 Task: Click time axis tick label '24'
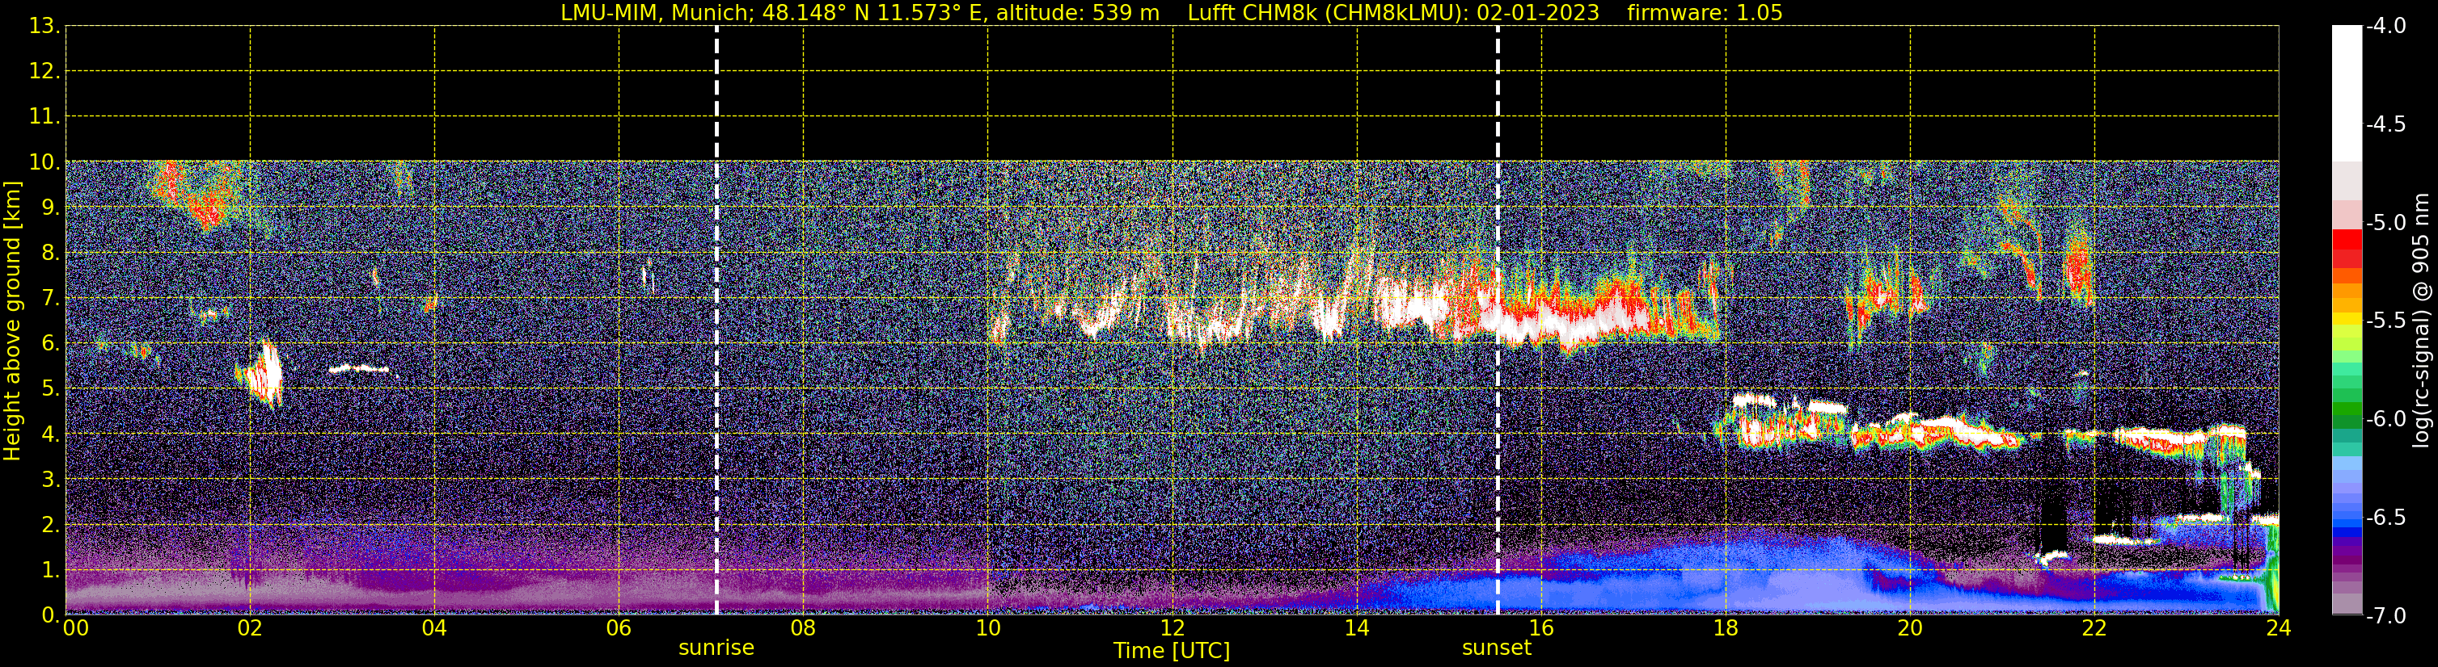pos(2279,628)
